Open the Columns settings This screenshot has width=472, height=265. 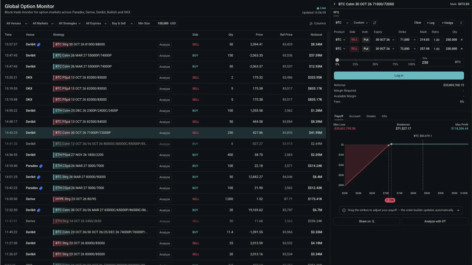coord(318,24)
